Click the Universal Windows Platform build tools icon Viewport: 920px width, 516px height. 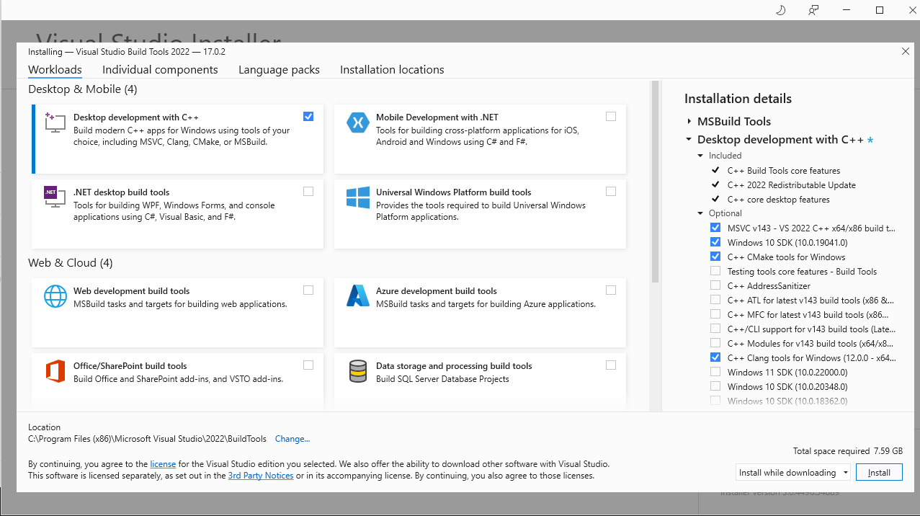358,197
